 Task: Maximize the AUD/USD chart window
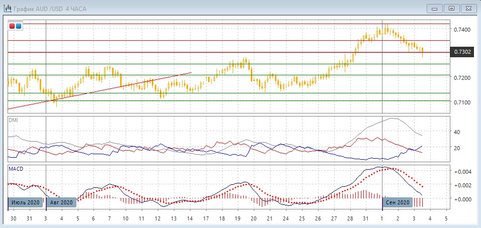pyautogui.click(x=451, y=8)
